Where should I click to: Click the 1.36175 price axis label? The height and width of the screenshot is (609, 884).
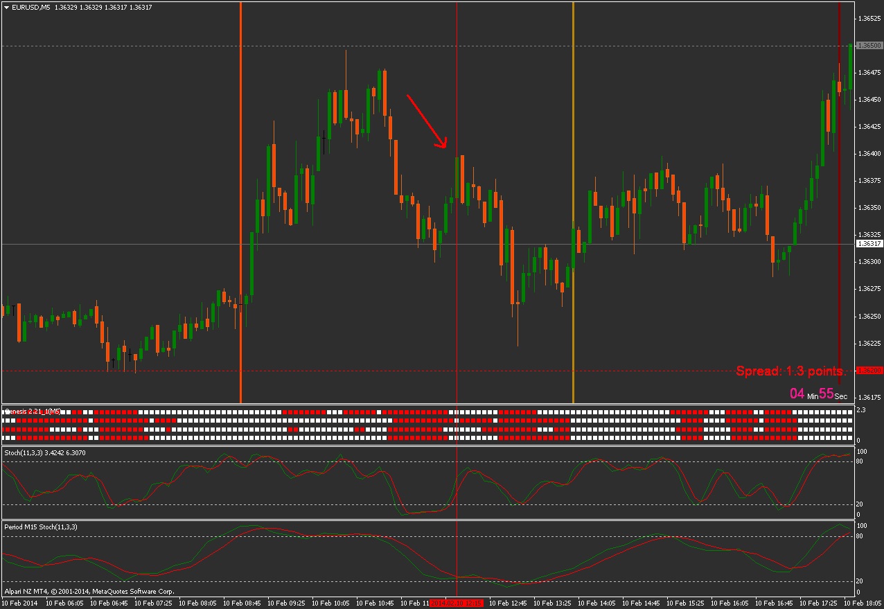(x=869, y=397)
